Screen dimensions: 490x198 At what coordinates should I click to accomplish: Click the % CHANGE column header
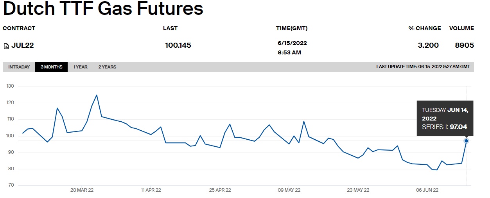click(424, 28)
